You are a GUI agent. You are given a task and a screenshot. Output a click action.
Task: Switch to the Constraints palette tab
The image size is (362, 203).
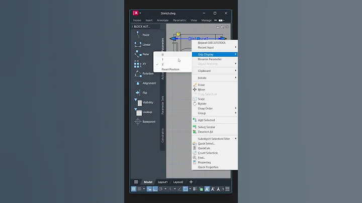[162, 135]
